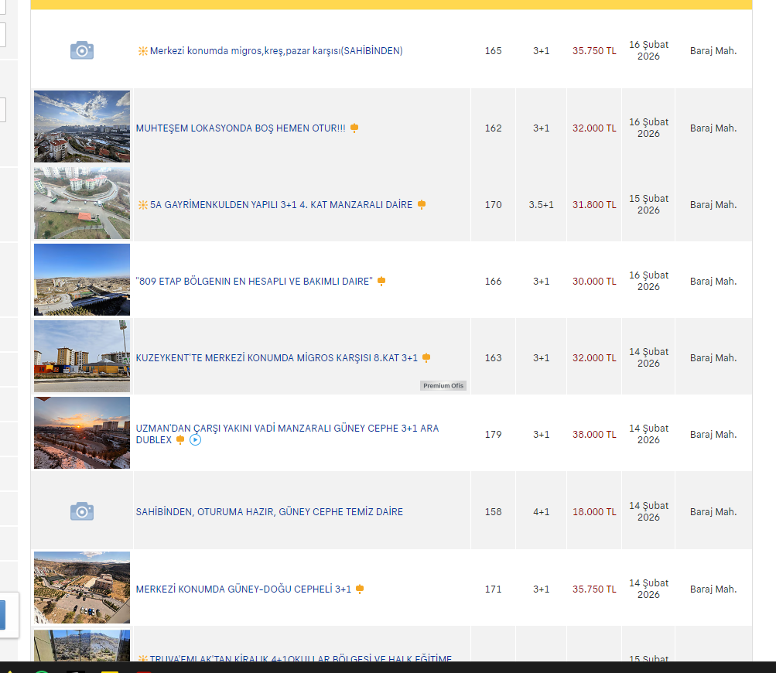Open listing 5A GAYRİMENKULDEN YAPILI 3+1 4. KAT

(281, 205)
